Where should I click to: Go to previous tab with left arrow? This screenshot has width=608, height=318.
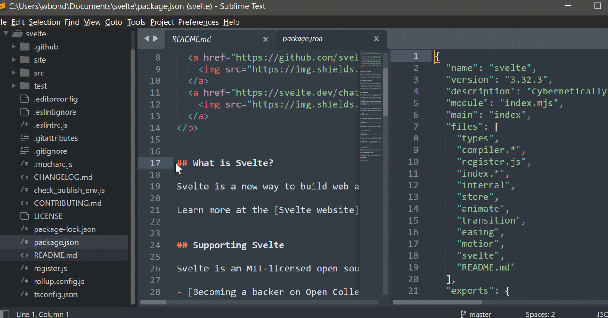(x=147, y=39)
